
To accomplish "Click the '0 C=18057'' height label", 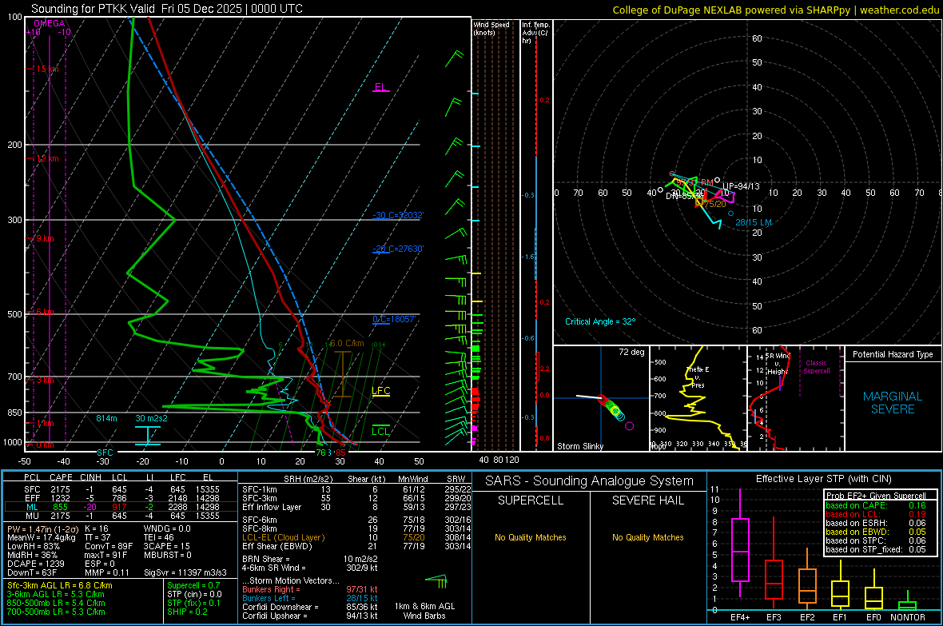I will (x=394, y=319).
